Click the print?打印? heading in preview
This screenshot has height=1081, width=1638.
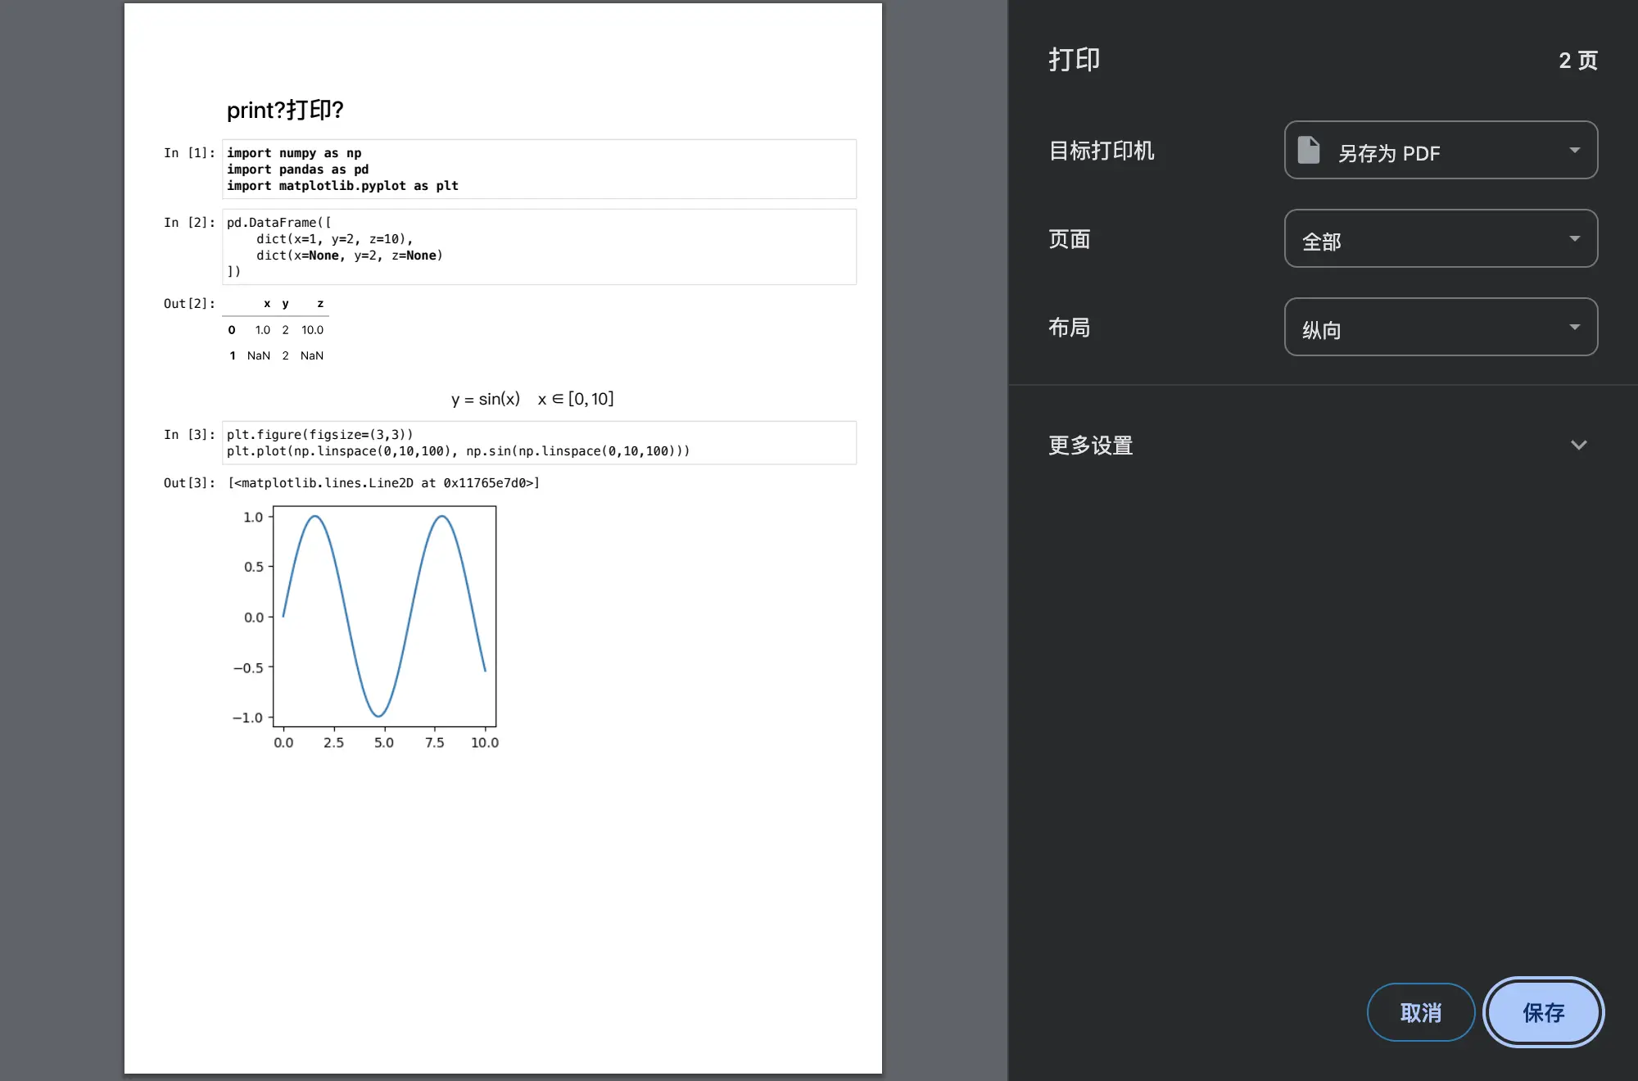[x=285, y=110]
